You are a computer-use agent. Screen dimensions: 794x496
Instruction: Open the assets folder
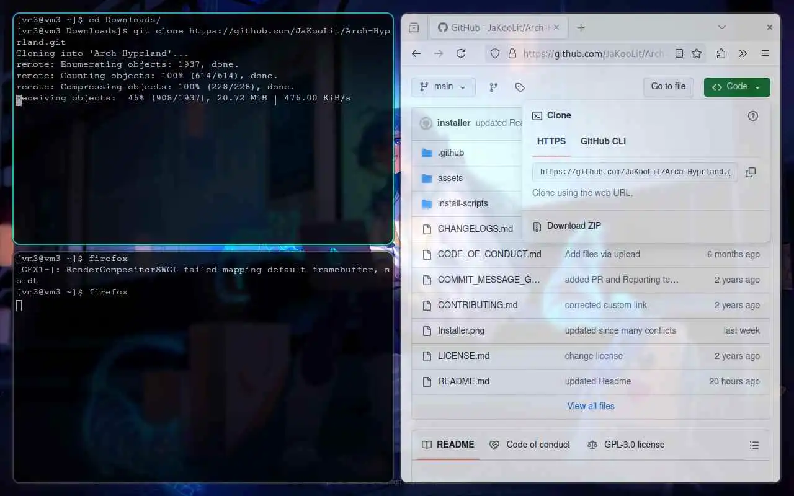coord(450,178)
